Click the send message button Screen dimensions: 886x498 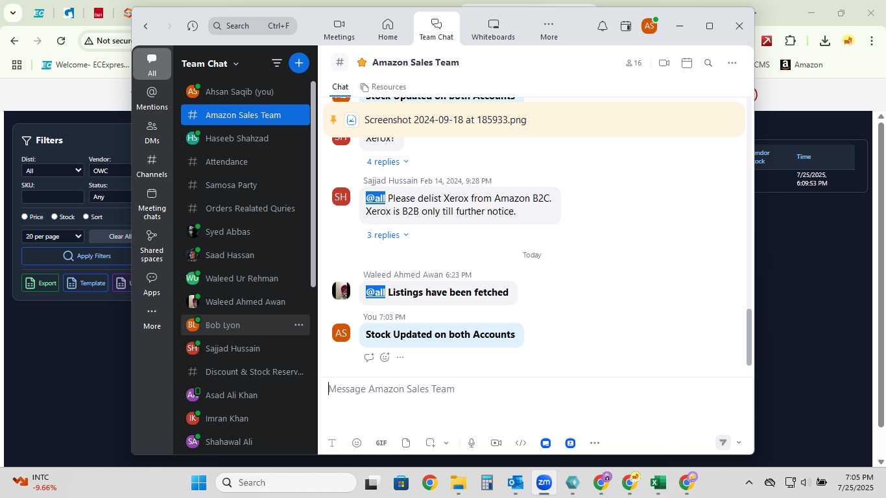coord(723,442)
